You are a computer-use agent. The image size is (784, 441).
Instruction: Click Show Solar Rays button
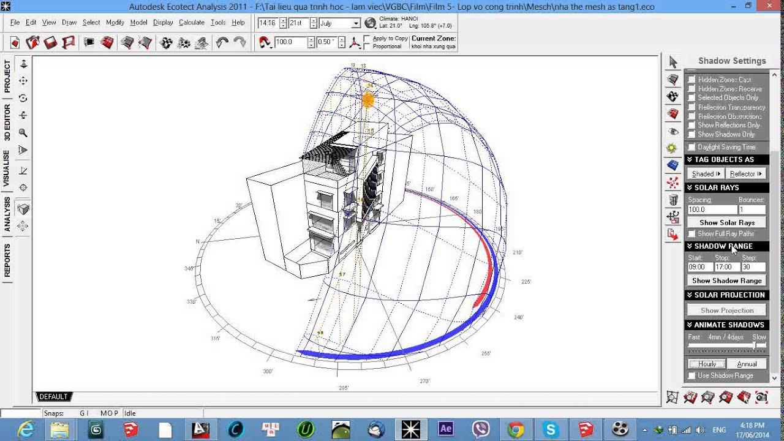point(727,223)
